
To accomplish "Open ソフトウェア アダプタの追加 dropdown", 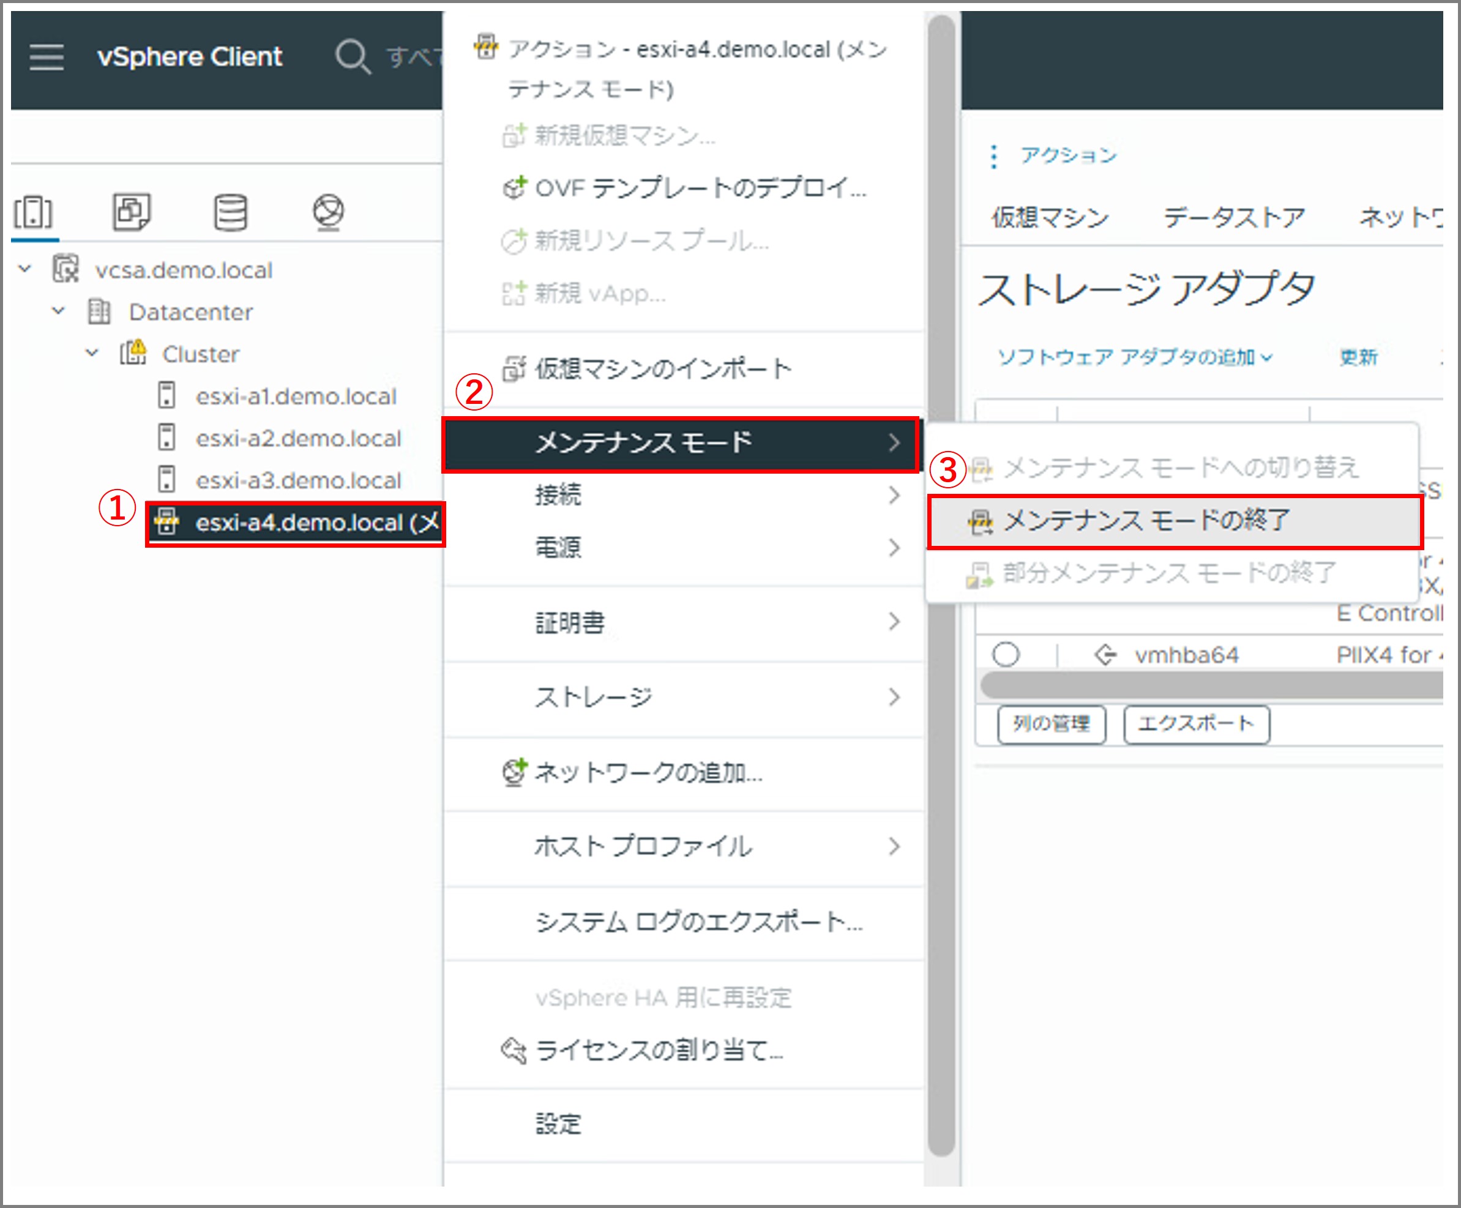I will [1135, 357].
